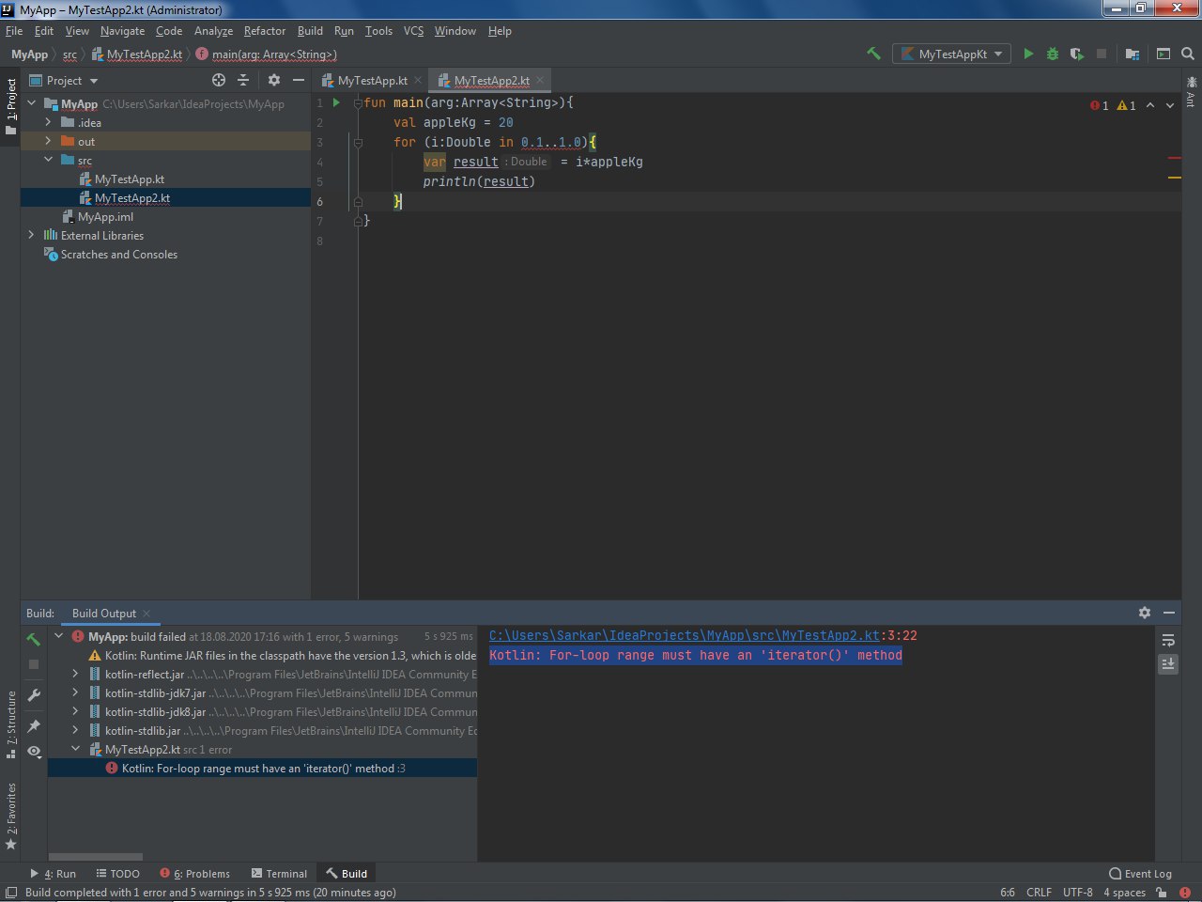This screenshot has height=902, width=1202.
Task: Click the 6:6 caret position in the status bar
Action: click(x=1007, y=892)
